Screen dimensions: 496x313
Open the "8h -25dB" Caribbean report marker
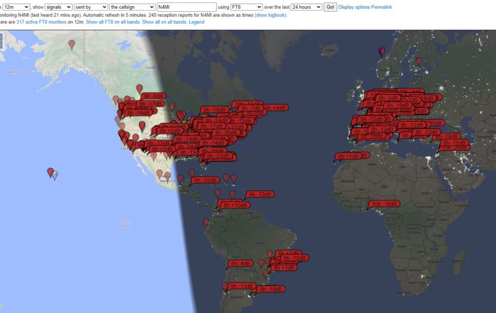point(205,180)
